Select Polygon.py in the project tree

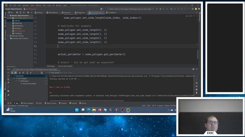coord(18,23)
